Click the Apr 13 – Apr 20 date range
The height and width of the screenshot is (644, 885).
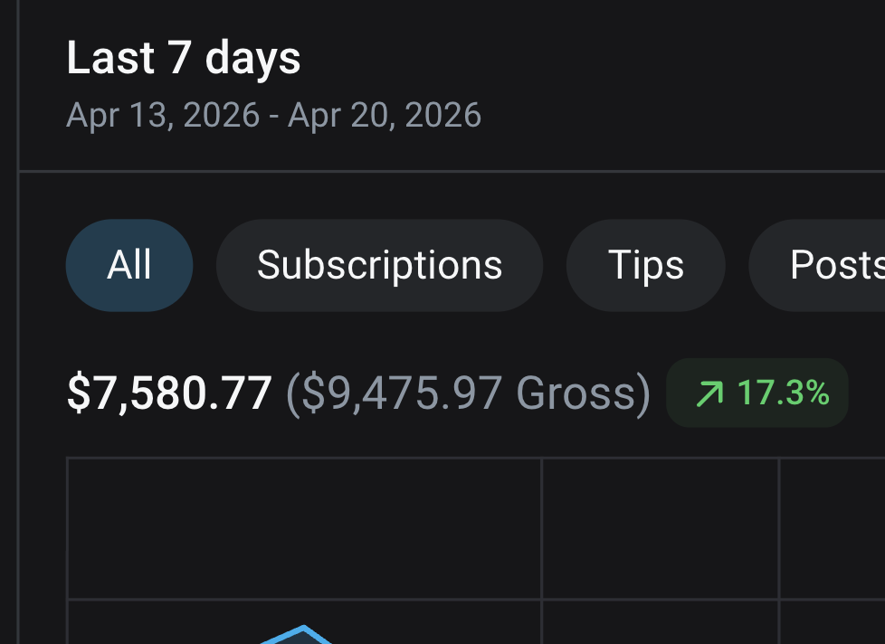click(x=274, y=115)
